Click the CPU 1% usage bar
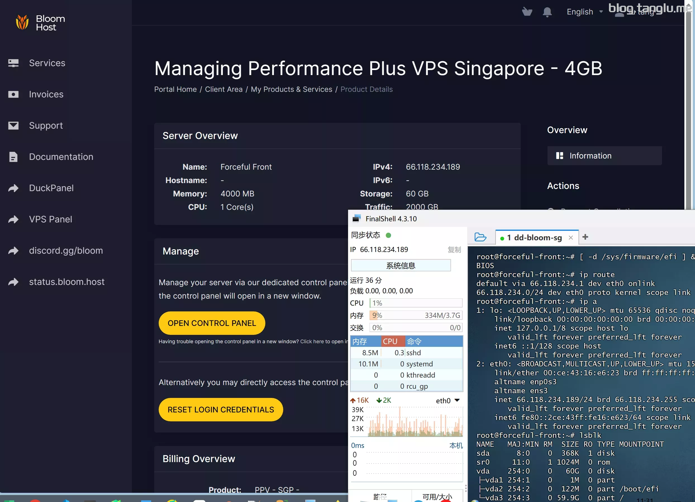 coord(416,303)
